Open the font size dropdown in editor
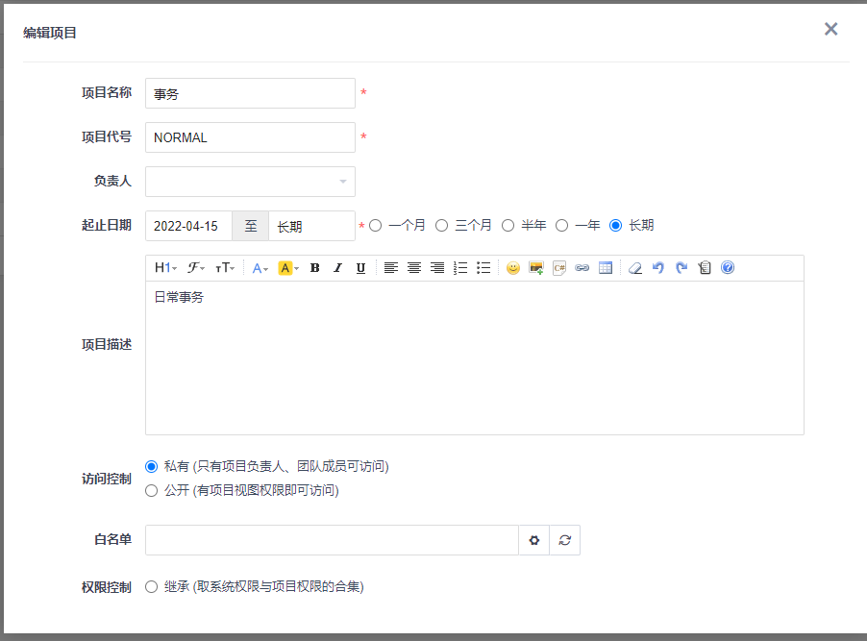The height and width of the screenshot is (641, 867). click(225, 268)
